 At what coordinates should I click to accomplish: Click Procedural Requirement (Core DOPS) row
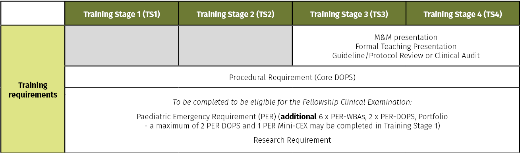coord(292,77)
